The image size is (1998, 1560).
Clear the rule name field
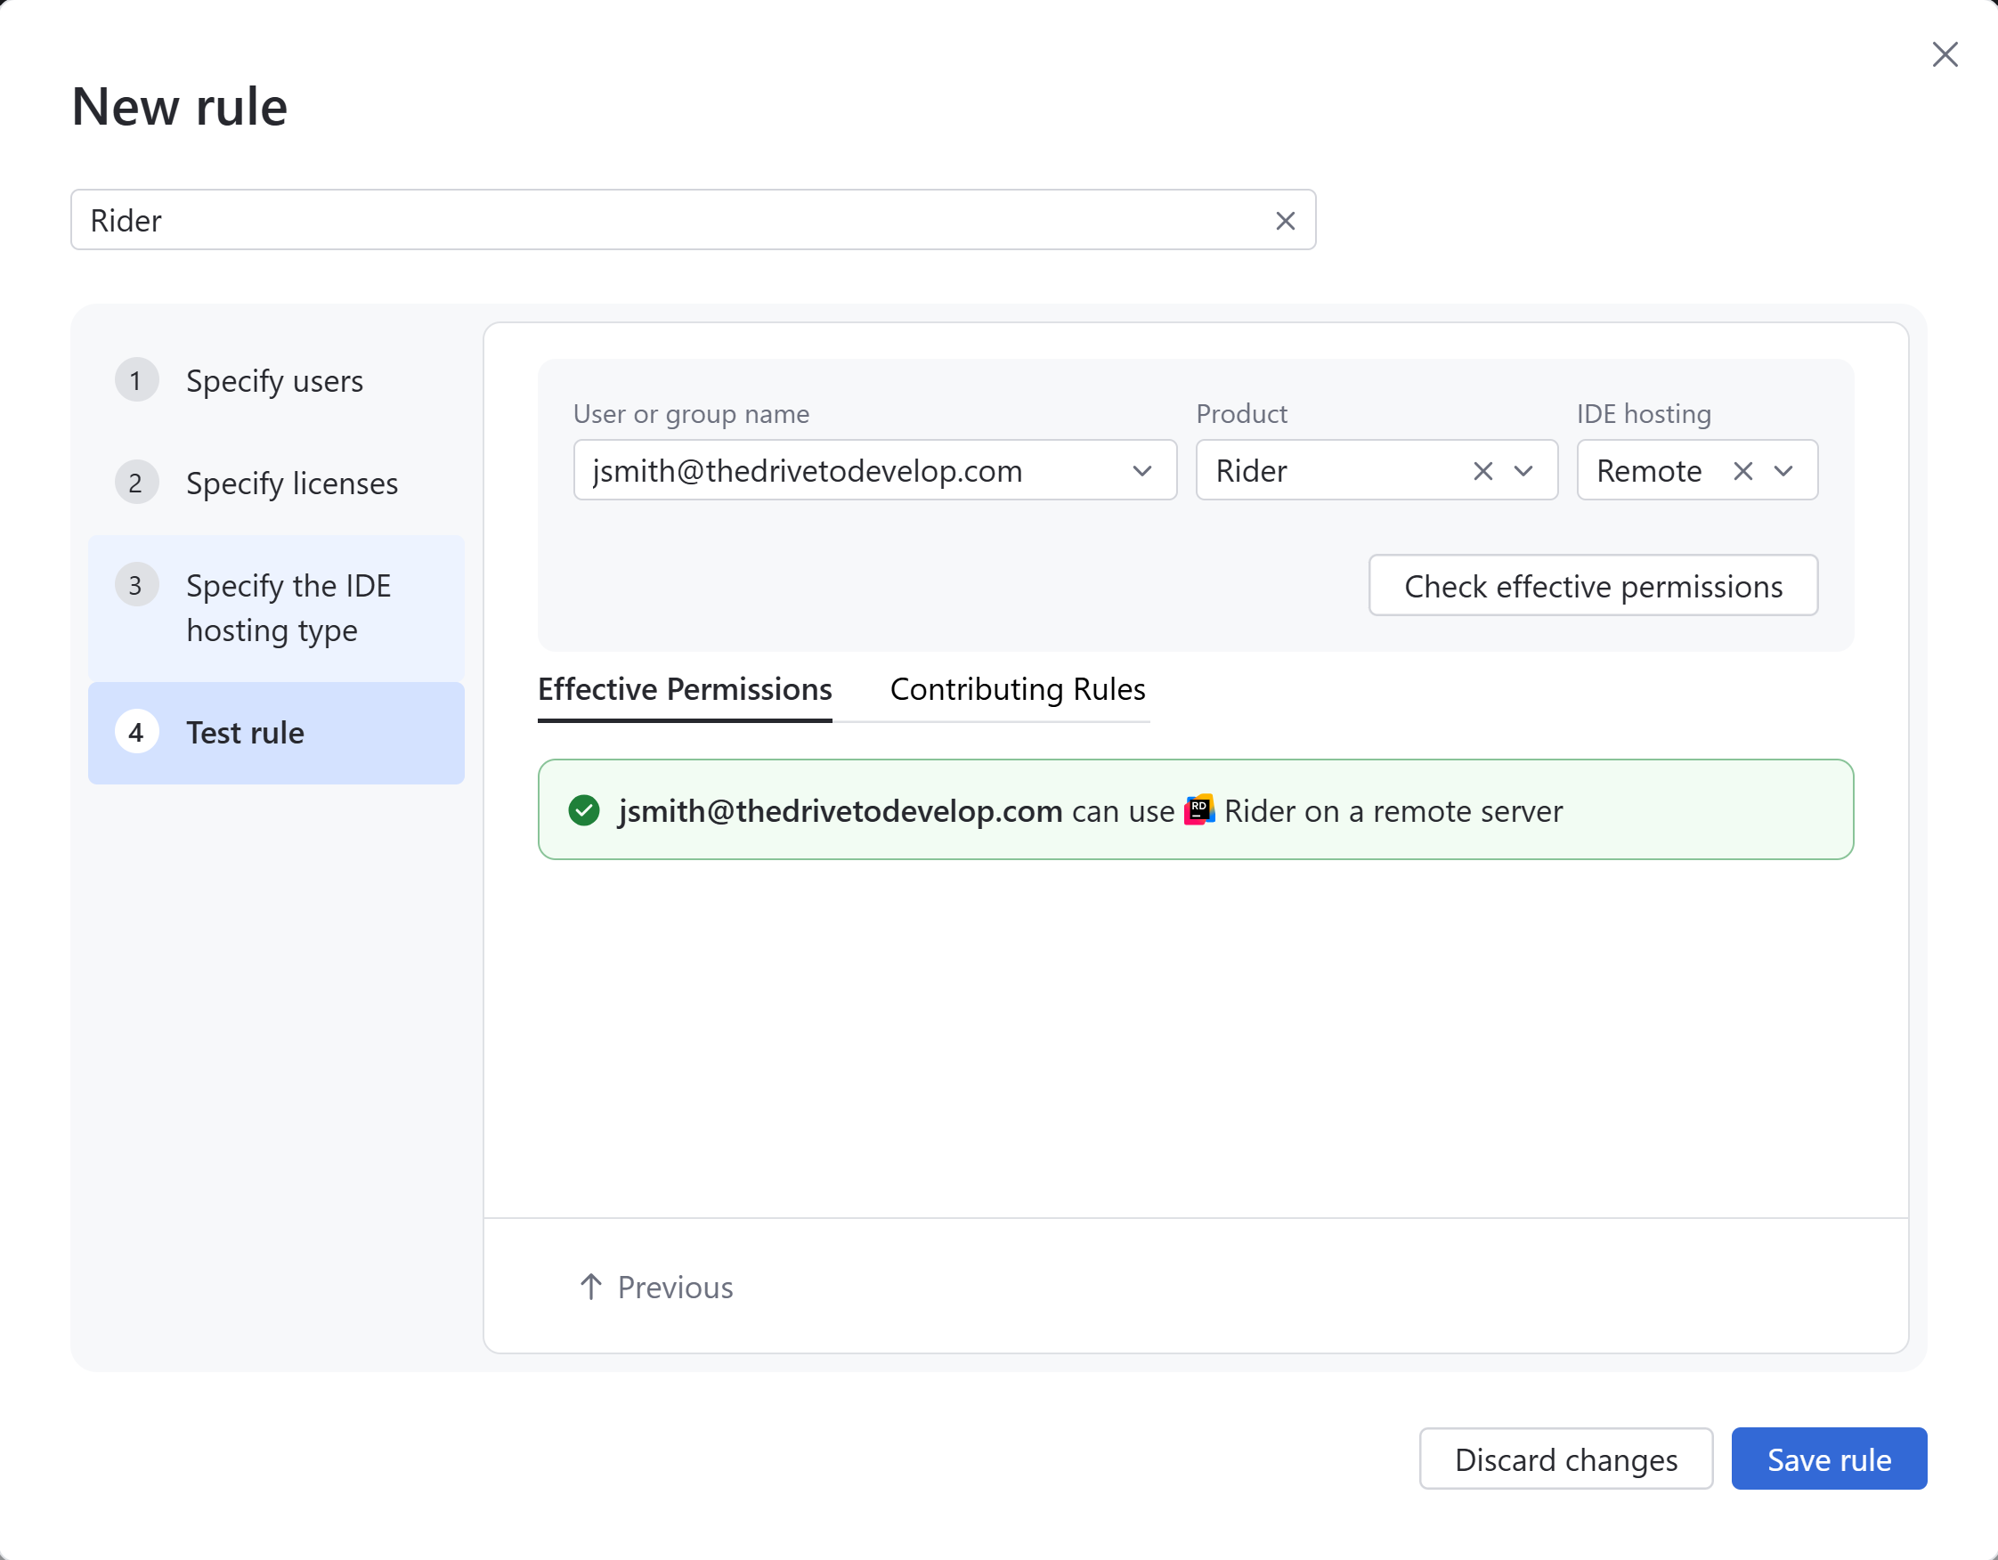pos(1285,221)
